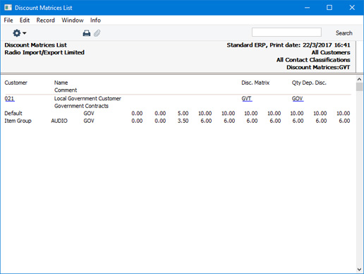Click the 'Government Contracts' comment text
Viewport: 364px width, 274px height.
tap(81, 106)
